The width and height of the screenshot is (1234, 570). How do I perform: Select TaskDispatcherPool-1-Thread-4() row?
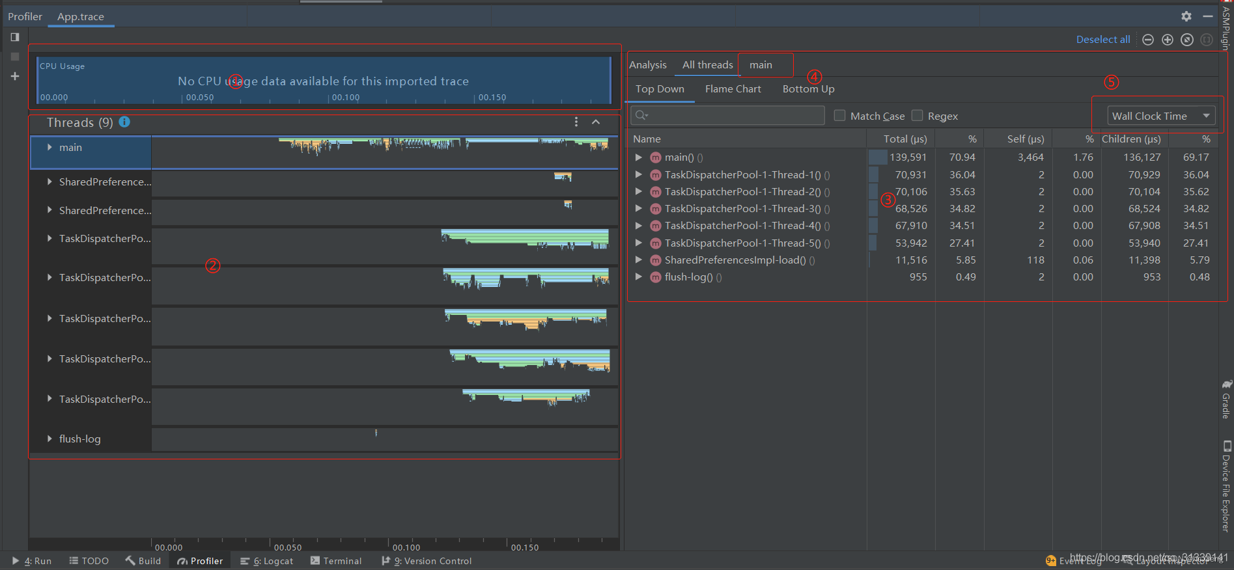[x=922, y=226]
